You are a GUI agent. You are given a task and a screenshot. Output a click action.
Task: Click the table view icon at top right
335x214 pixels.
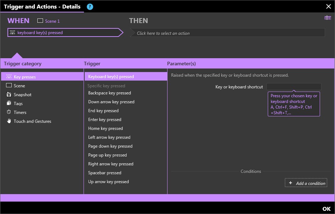point(328,18)
